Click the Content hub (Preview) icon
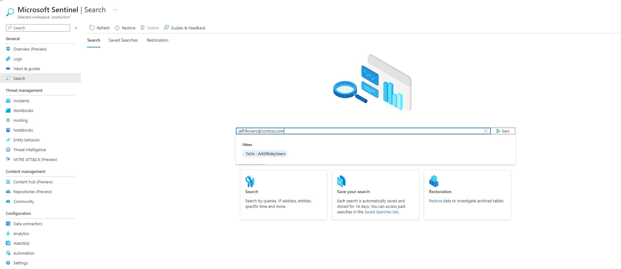The height and width of the screenshot is (269, 621). point(8,182)
